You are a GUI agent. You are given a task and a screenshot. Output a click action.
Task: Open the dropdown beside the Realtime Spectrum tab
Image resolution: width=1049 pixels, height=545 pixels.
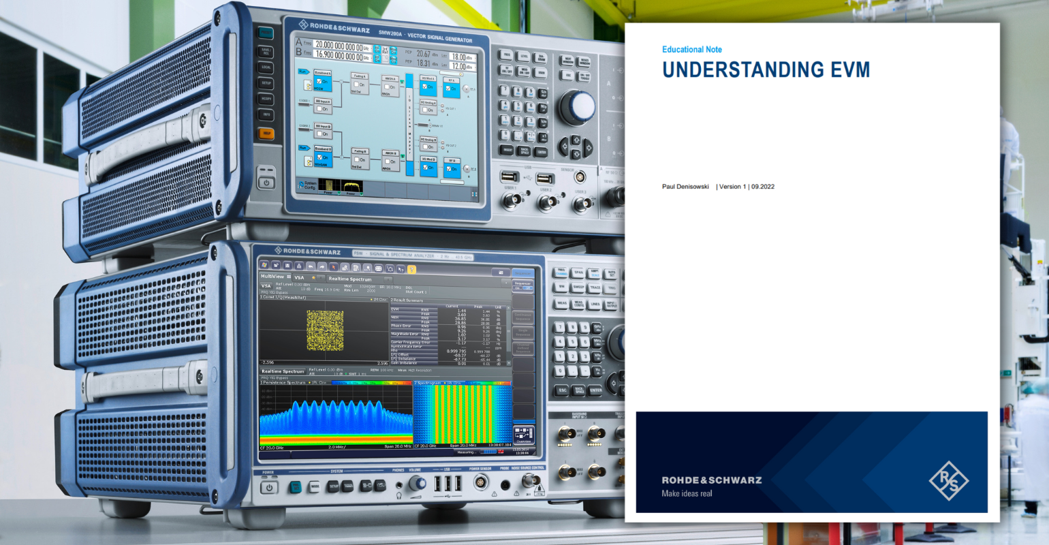click(388, 279)
